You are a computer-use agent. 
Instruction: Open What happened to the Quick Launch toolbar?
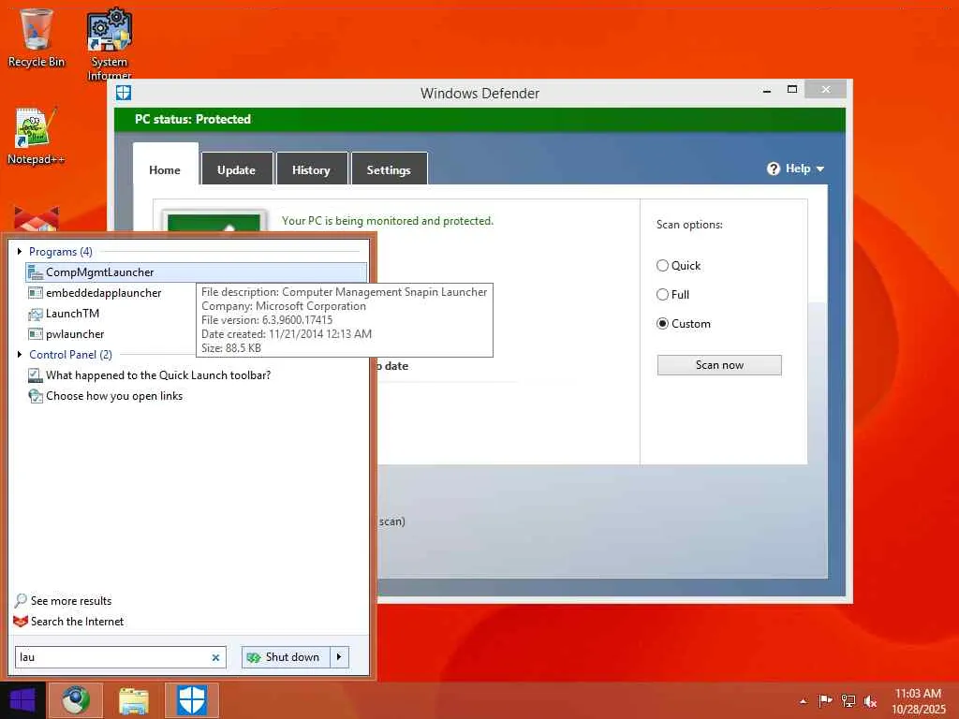(158, 375)
